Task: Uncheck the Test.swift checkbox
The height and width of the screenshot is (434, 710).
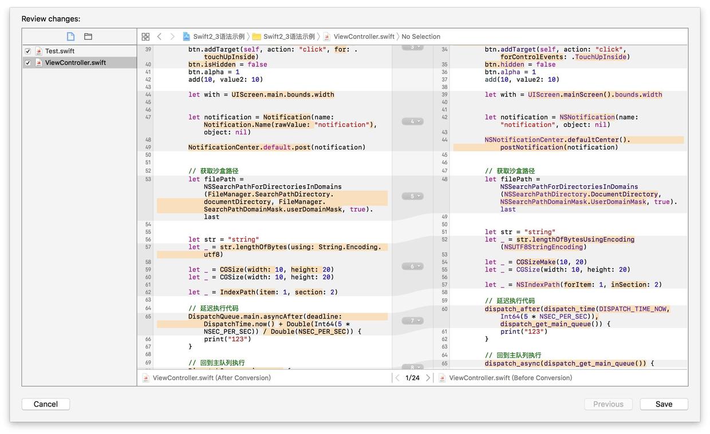Action: point(27,51)
